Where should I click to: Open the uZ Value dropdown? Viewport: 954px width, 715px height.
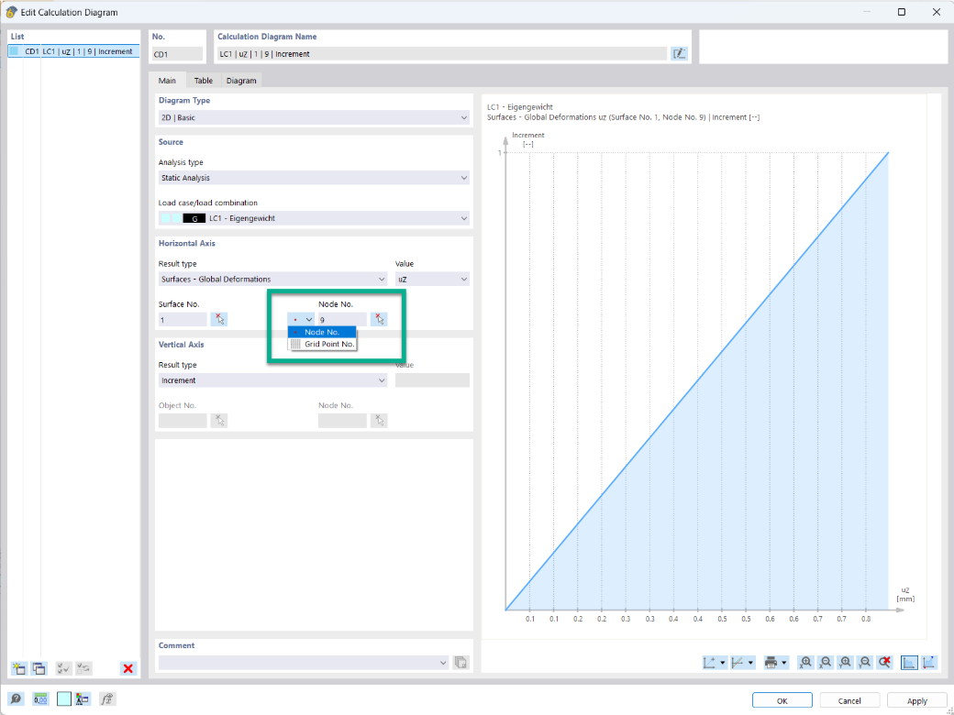click(x=433, y=279)
